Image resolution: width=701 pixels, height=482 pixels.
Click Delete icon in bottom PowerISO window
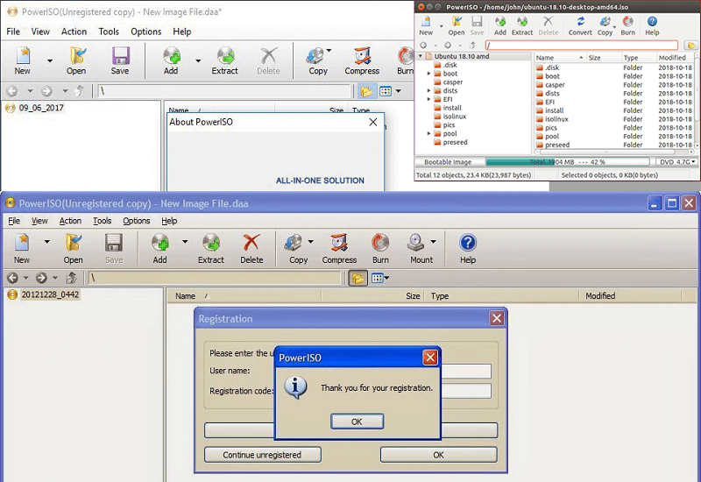tap(251, 244)
